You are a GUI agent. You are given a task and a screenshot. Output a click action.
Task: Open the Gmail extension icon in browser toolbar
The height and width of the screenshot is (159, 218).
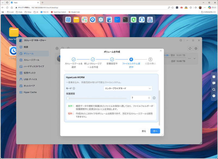point(181,8)
